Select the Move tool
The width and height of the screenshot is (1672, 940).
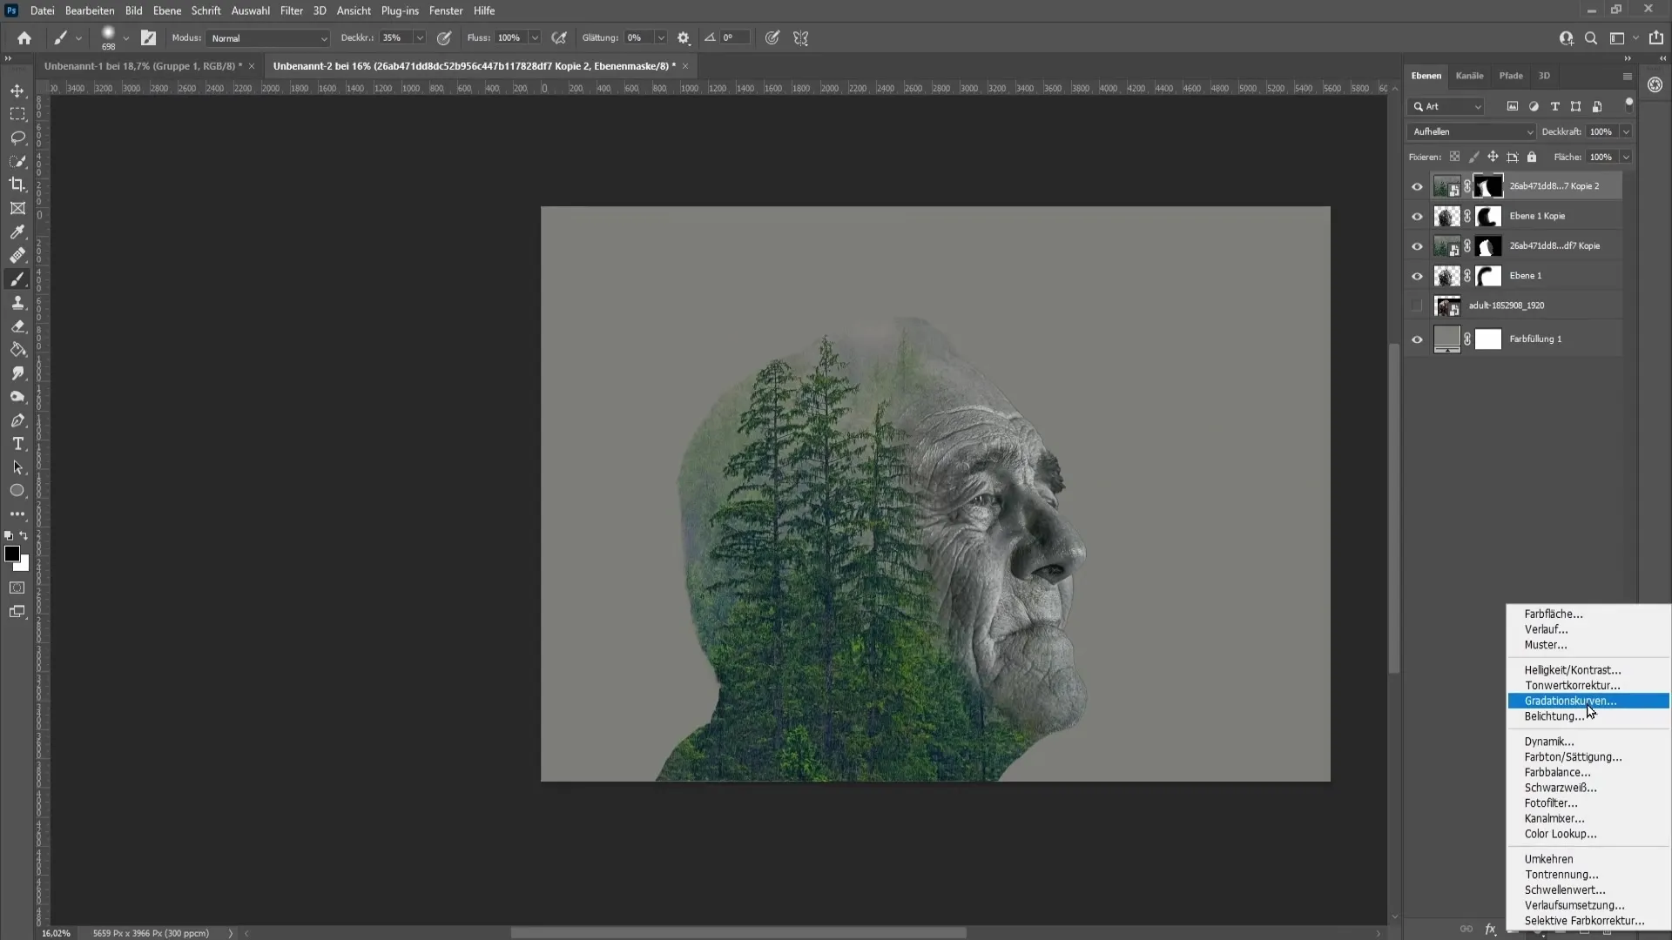click(17, 90)
